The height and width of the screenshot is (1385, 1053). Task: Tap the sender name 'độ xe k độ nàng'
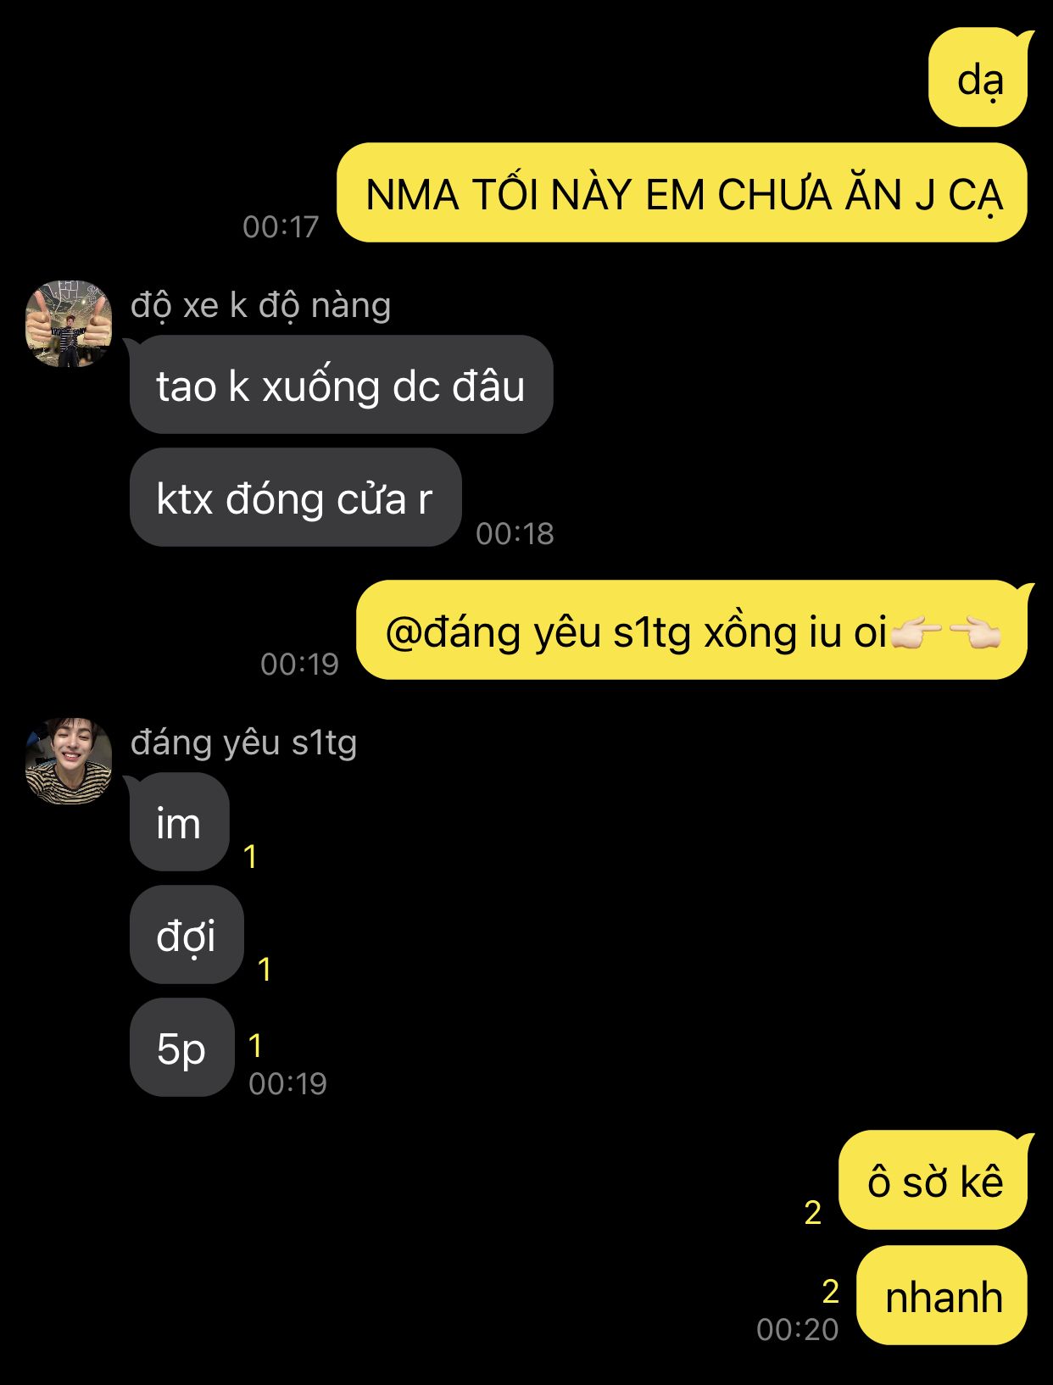pos(261,305)
